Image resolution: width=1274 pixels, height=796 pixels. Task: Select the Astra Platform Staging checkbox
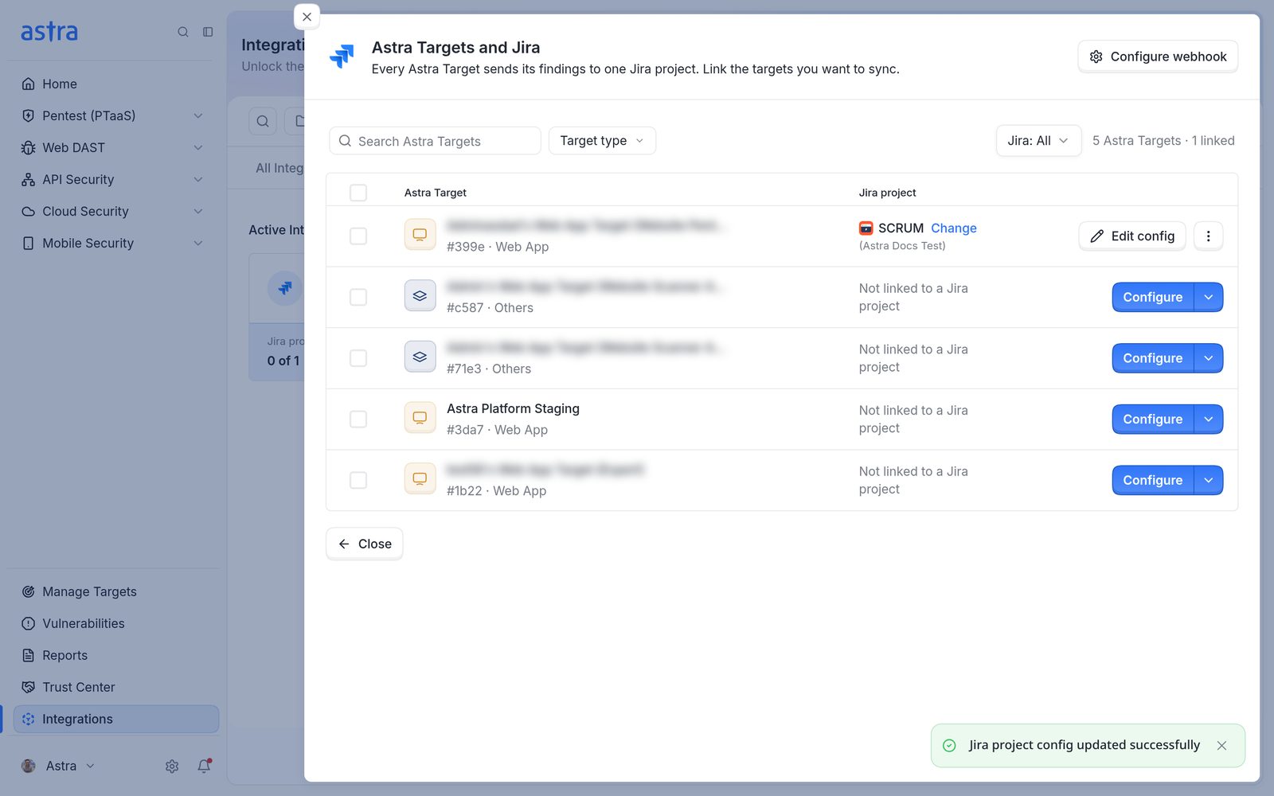358,419
